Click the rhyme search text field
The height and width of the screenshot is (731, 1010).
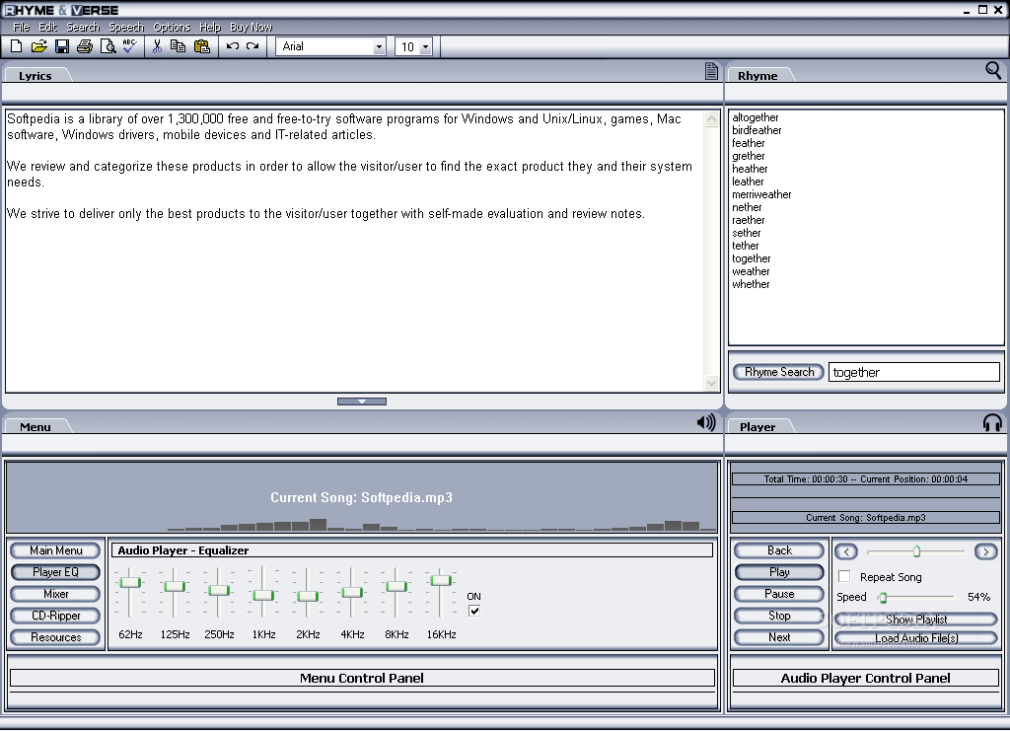click(914, 372)
